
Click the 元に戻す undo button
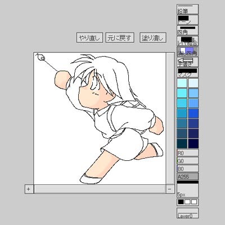pyautogui.click(x=120, y=38)
